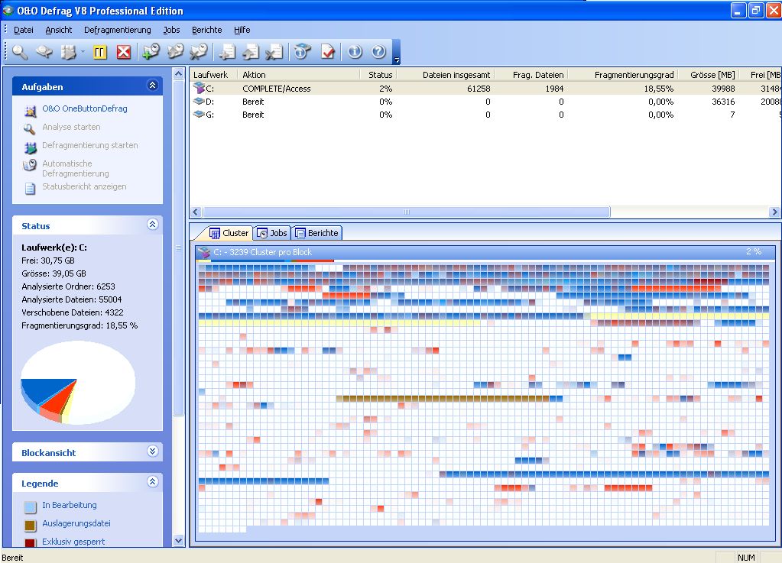Click the Auslagerungsdatei legend color swatch

coord(30,525)
